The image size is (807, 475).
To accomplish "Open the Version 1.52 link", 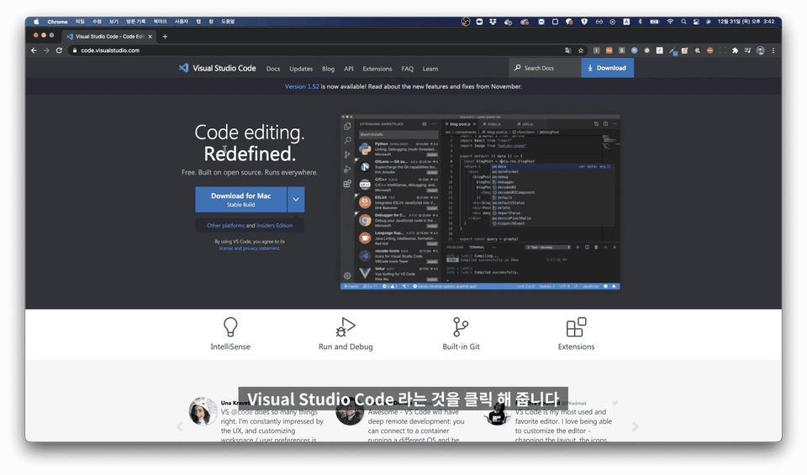I will (x=302, y=86).
